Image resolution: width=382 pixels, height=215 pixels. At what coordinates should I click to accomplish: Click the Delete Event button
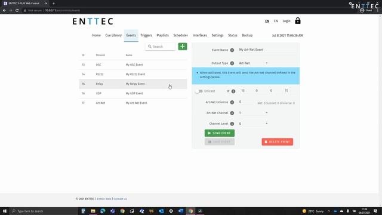tap(278, 142)
